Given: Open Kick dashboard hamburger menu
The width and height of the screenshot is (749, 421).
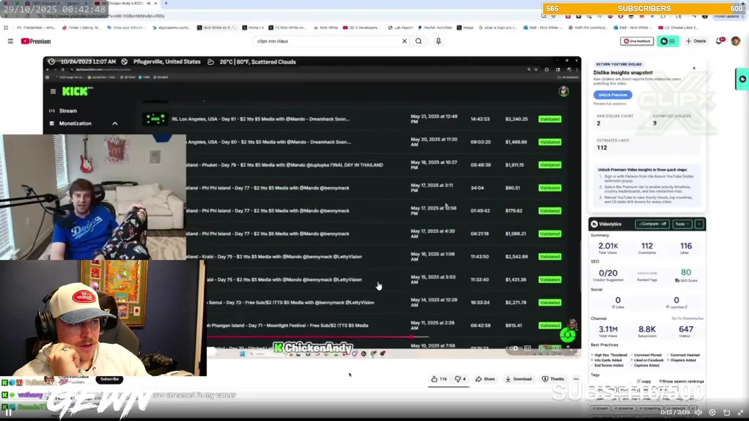Looking at the screenshot, I should (53, 91).
